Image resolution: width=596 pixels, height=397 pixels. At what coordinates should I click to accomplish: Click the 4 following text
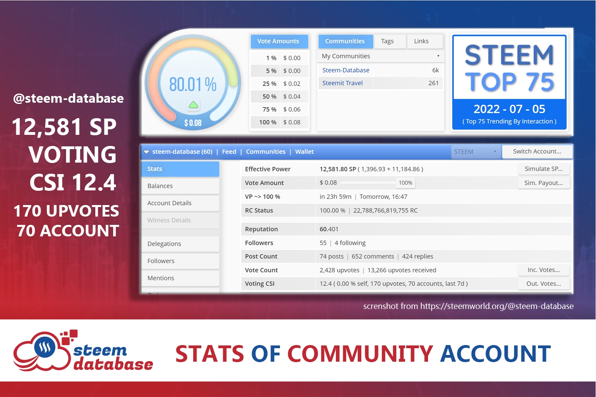(350, 243)
